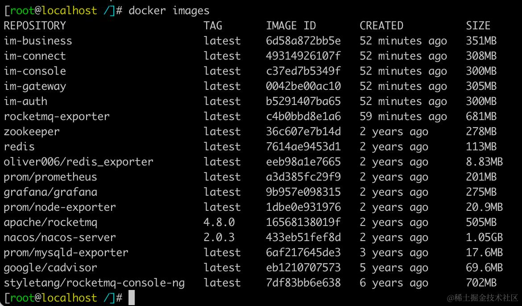Select the prom/prometheus row name

click(x=50, y=177)
